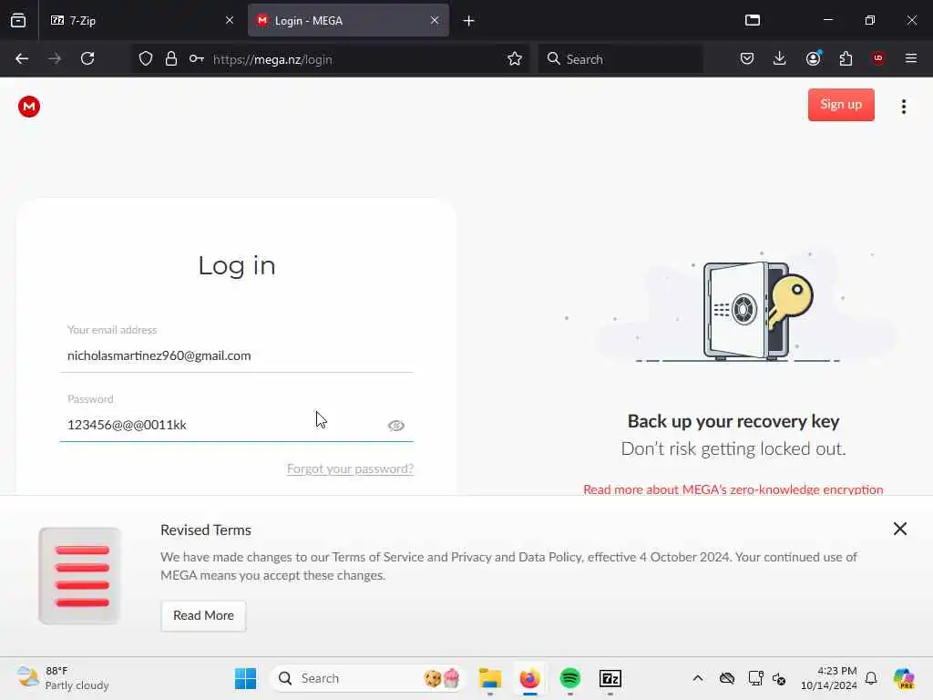Open the tracking protection shield icon
The width and height of the screenshot is (933, 700).
(x=146, y=59)
